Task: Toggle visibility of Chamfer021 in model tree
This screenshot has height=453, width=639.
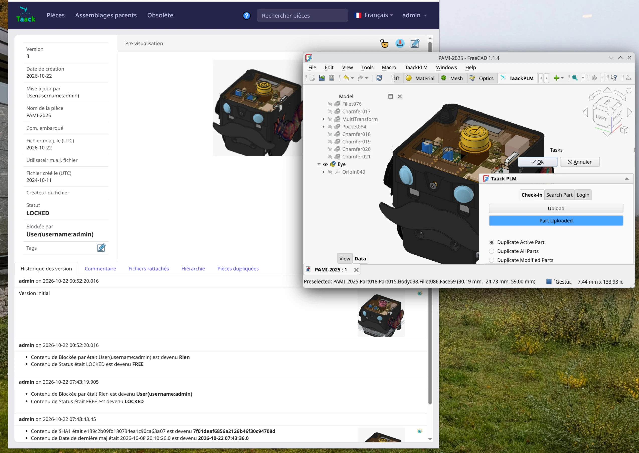Action: click(x=330, y=157)
